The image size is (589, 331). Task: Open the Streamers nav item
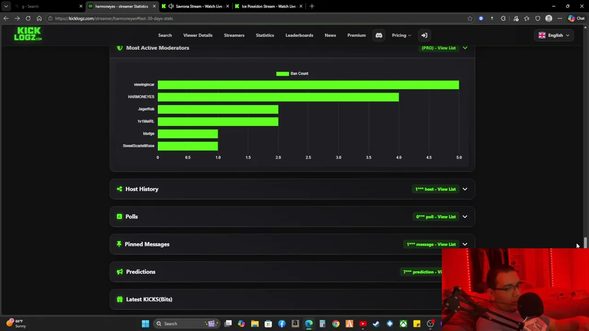pyautogui.click(x=234, y=35)
